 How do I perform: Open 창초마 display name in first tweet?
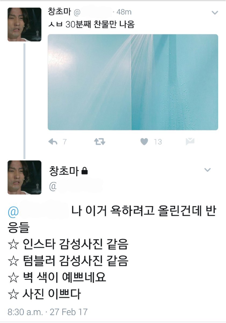click(59, 12)
